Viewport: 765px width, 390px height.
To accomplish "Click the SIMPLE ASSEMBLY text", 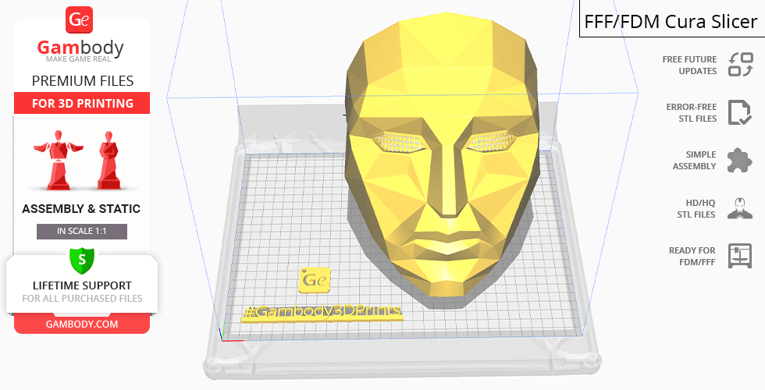I will click(x=694, y=161).
